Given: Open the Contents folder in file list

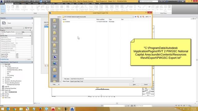Looking at the screenshot, I should pos(67,22).
